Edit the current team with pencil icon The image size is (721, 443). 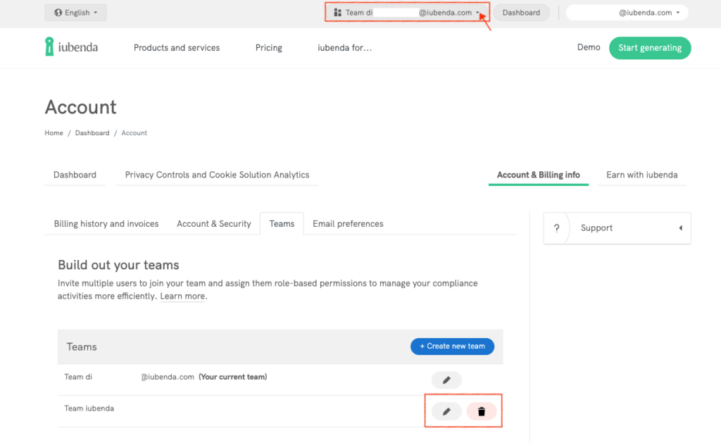coord(446,380)
